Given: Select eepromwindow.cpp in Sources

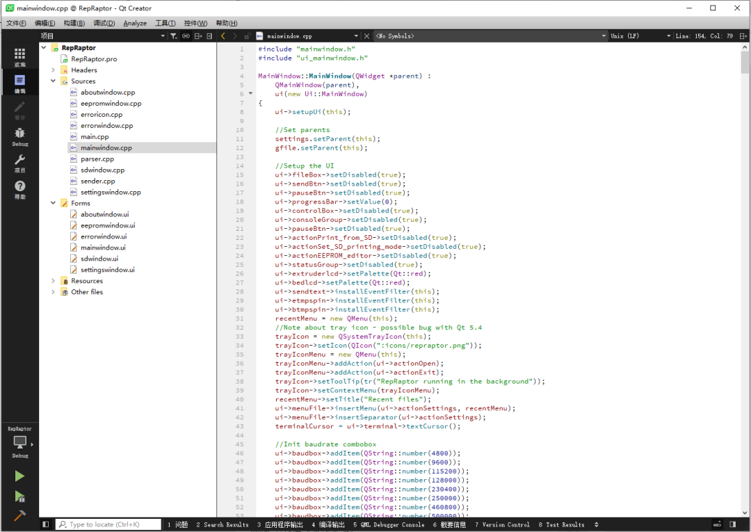Looking at the screenshot, I should pyautogui.click(x=111, y=104).
